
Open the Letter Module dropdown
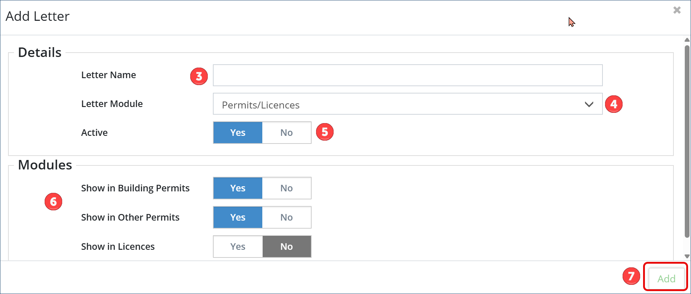(x=402, y=104)
